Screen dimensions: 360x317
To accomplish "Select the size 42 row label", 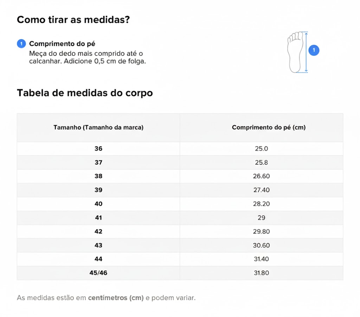I will (98, 231).
